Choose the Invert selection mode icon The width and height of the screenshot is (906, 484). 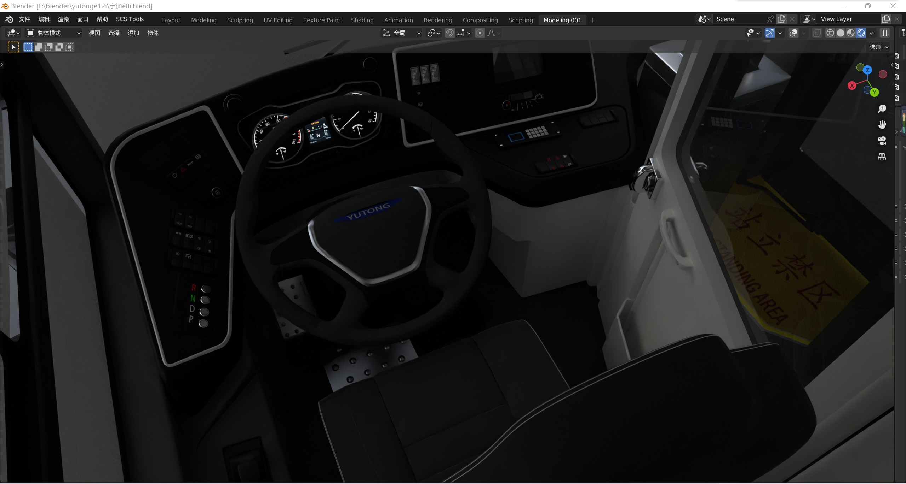(59, 47)
